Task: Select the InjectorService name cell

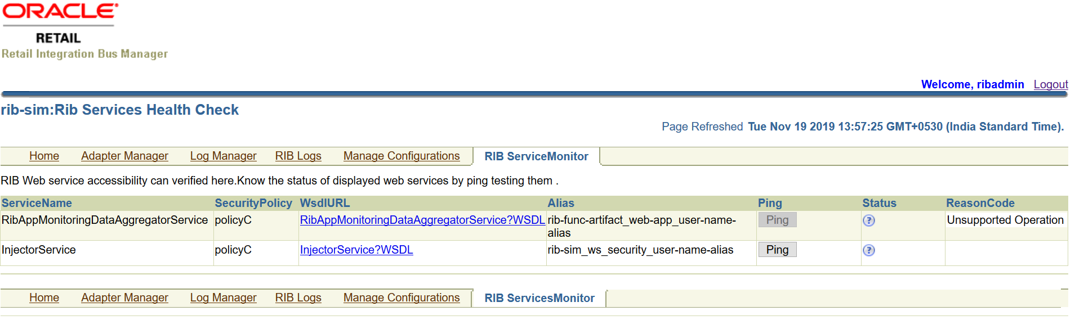Action: tap(38, 250)
